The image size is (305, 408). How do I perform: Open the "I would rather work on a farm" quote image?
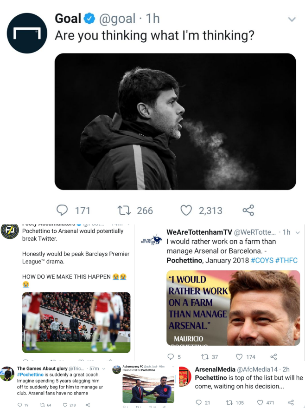point(233,308)
